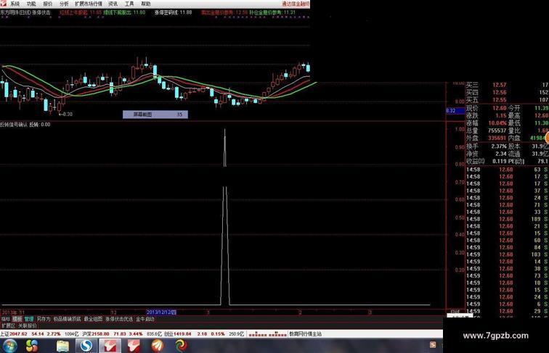Open the 扩展市场行情 menu

click(x=89, y=4)
